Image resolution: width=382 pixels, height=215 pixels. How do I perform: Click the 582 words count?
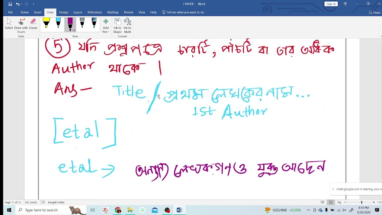tap(31, 202)
